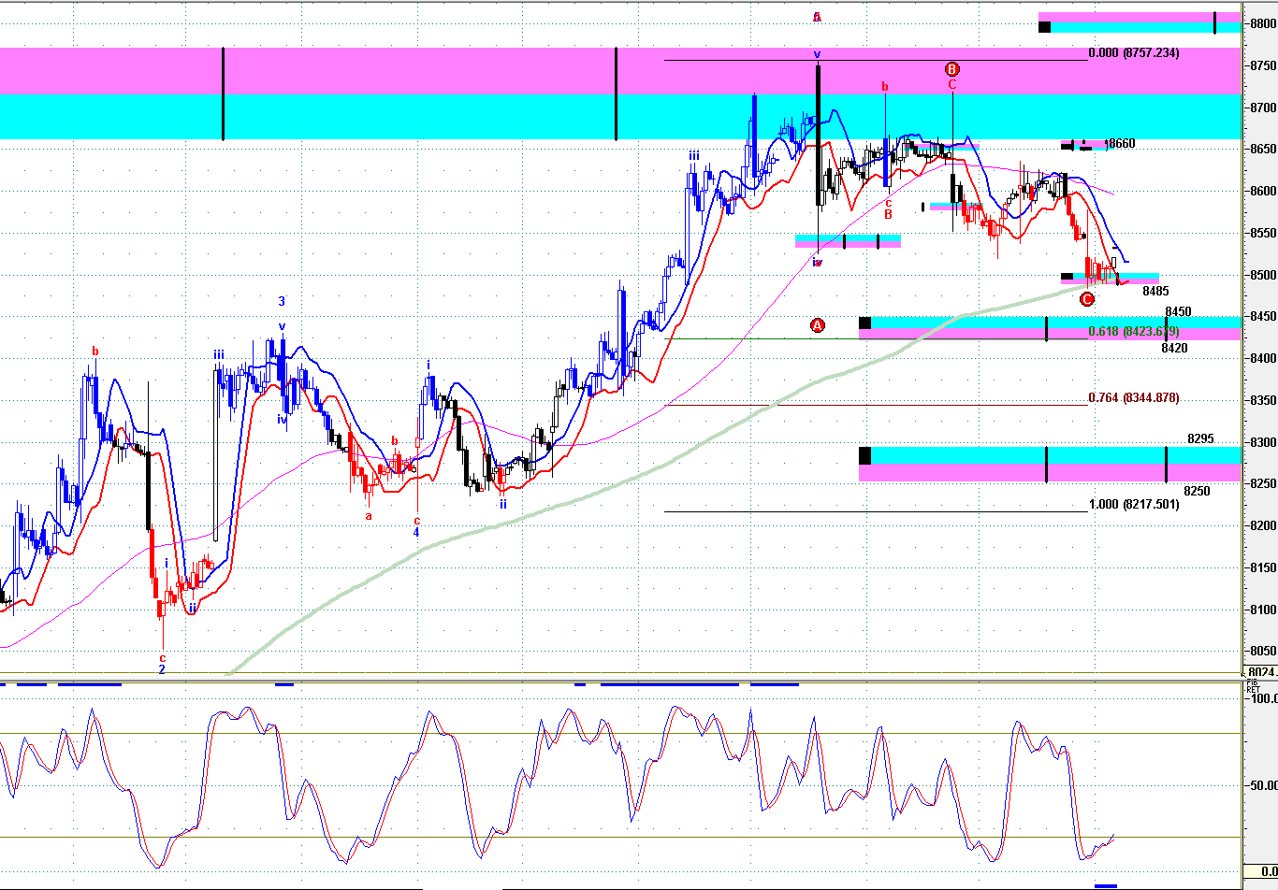The height and width of the screenshot is (890, 1278).
Task: Select 8600 on the price axis
Action: point(1263,192)
